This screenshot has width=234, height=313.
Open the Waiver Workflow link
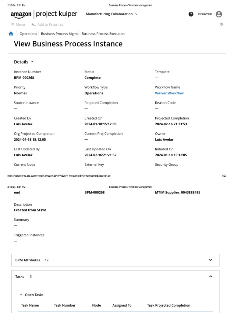[169, 93]
